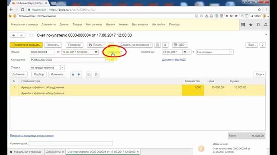Click the document forward arrow next to the title

pyautogui.click(x=21, y=35)
